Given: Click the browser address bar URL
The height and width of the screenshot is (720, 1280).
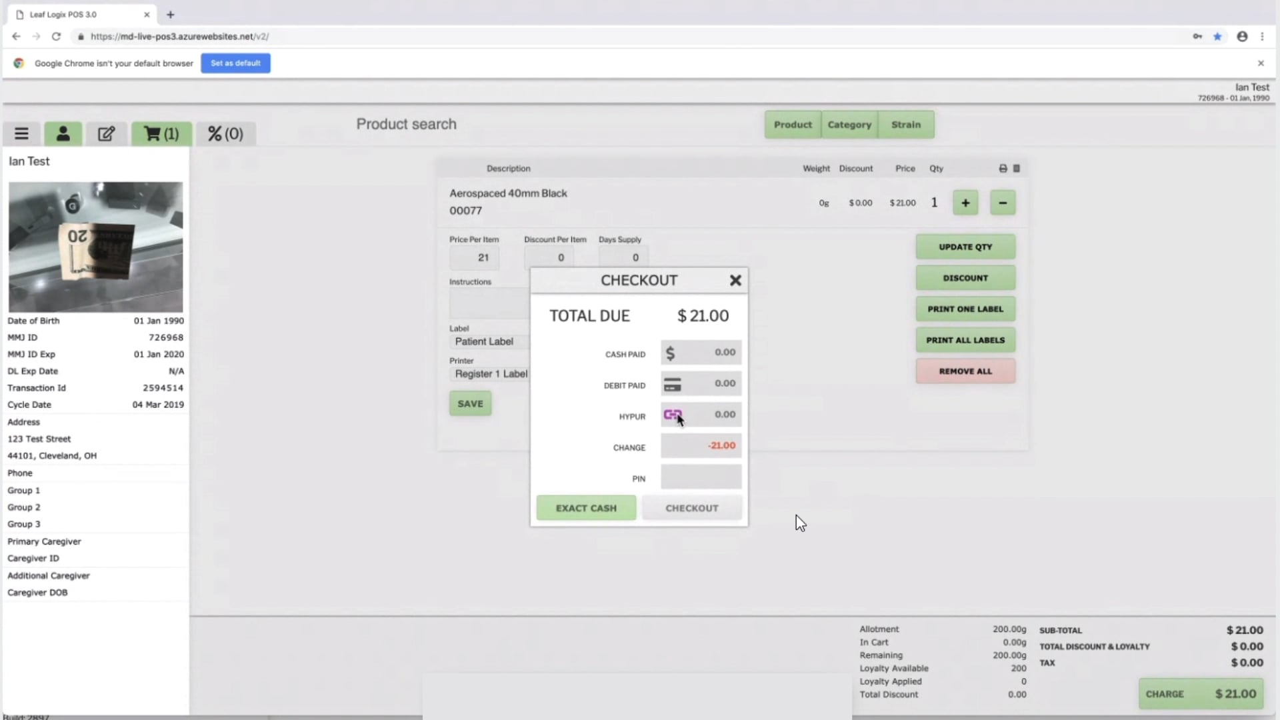Looking at the screenshot, I should [179, 37].
